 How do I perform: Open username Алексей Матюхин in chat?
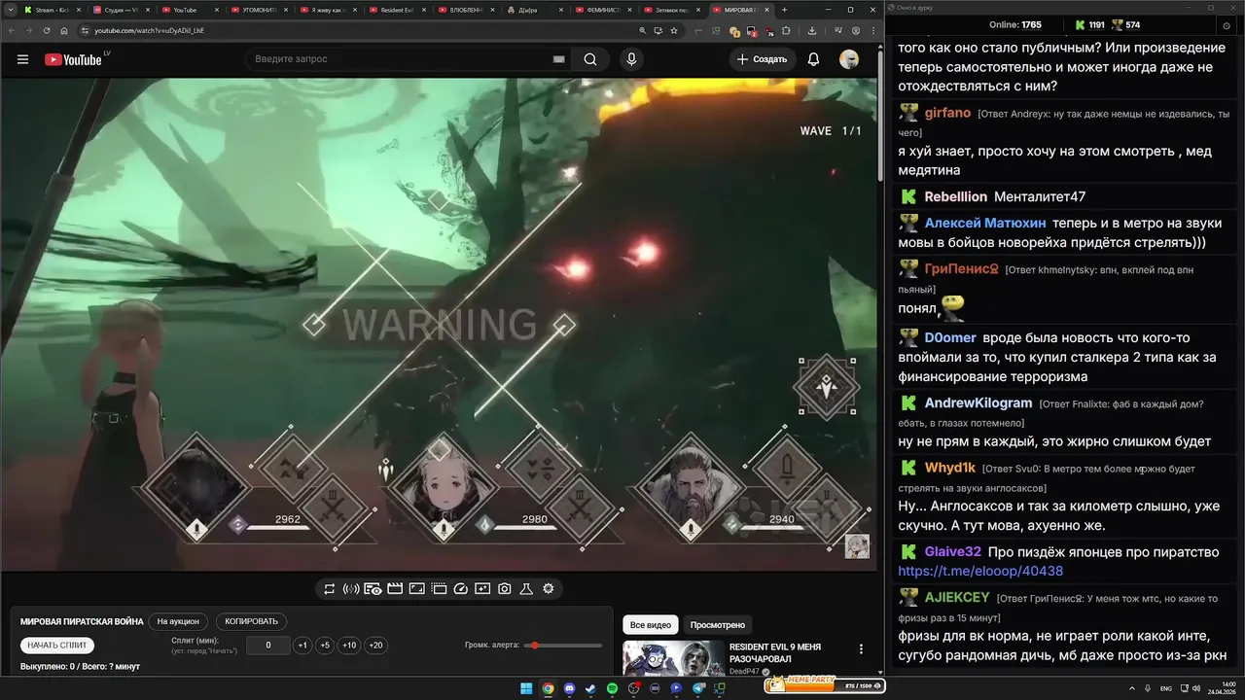point(985,223)
